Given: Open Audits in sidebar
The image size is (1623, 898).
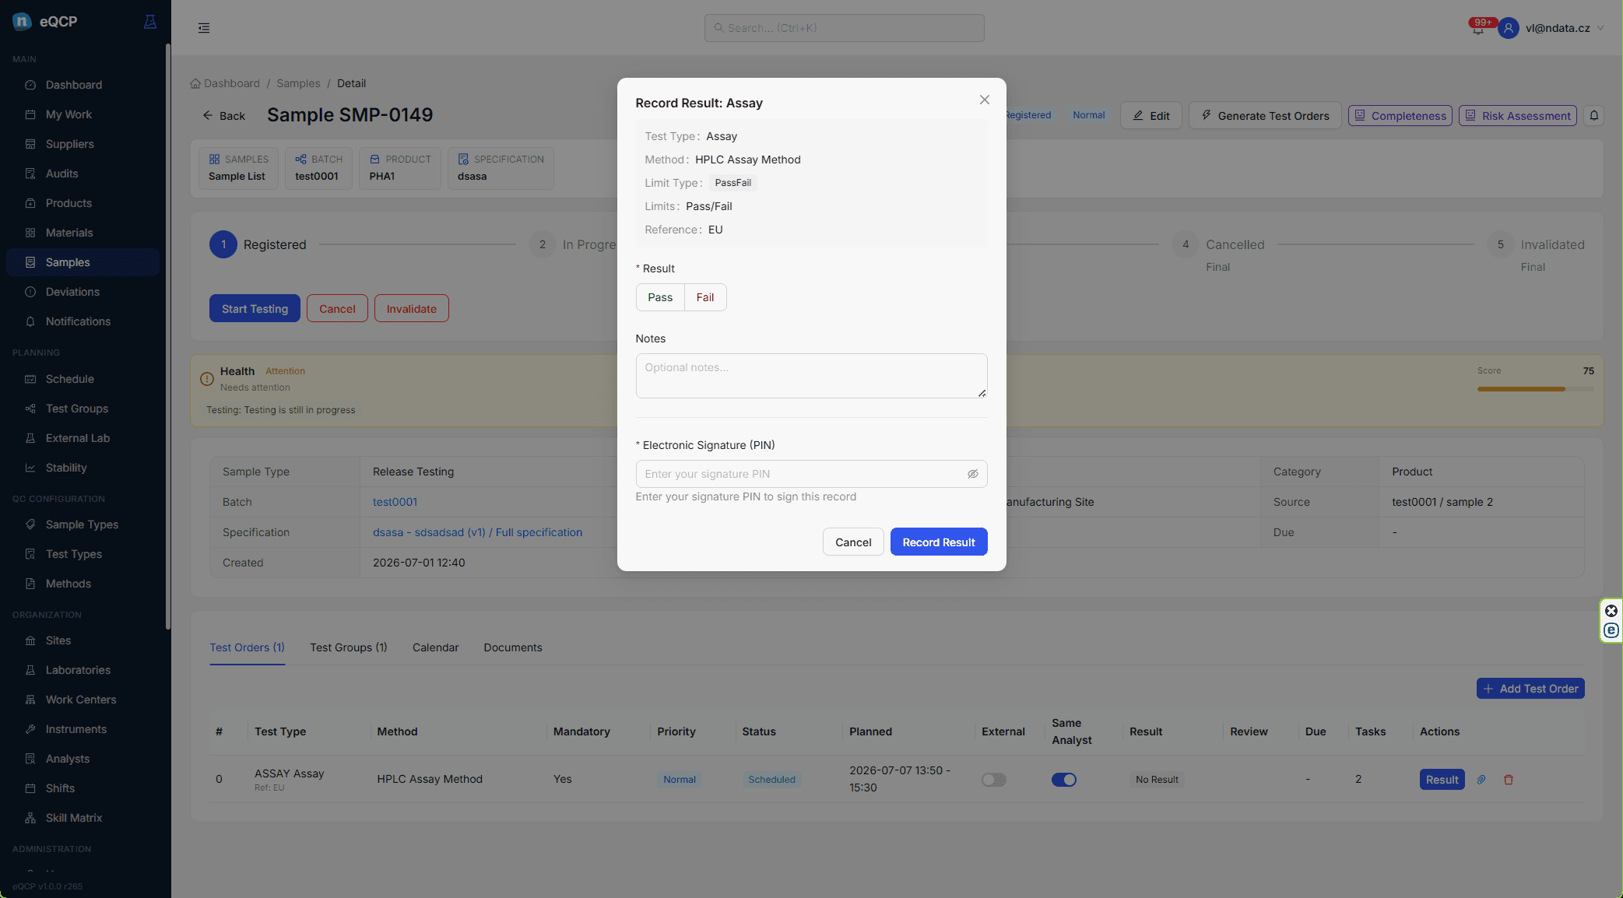Looking at the screenshot, I should coord(61,174).
